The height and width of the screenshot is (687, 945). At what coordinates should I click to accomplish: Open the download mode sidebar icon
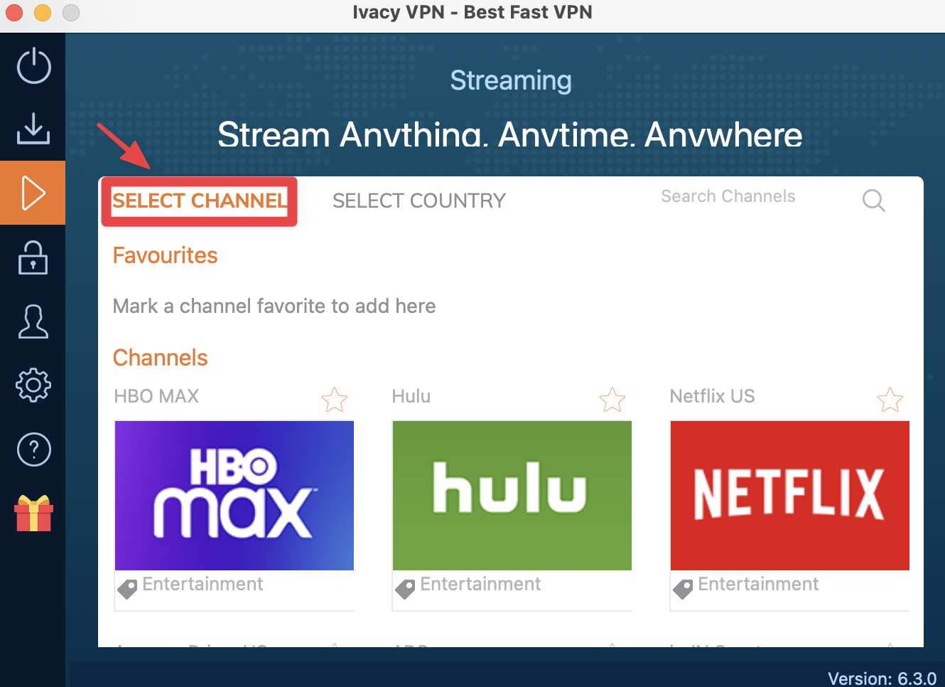click(x=33, y=129)
